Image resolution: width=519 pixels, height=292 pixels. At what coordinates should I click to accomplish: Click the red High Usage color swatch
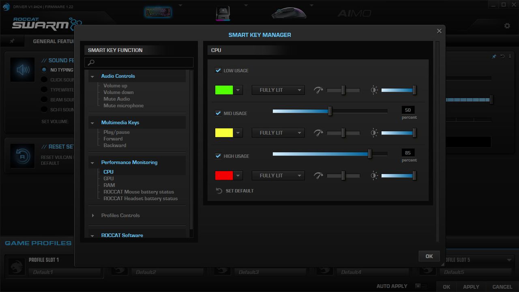pos(224,176)
